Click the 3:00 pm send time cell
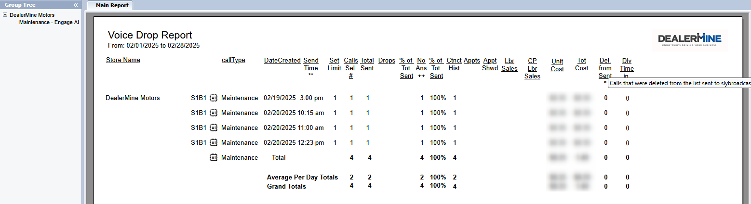 coord(311,98)
